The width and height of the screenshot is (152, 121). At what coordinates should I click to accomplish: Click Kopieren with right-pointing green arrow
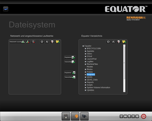(70, 57)
